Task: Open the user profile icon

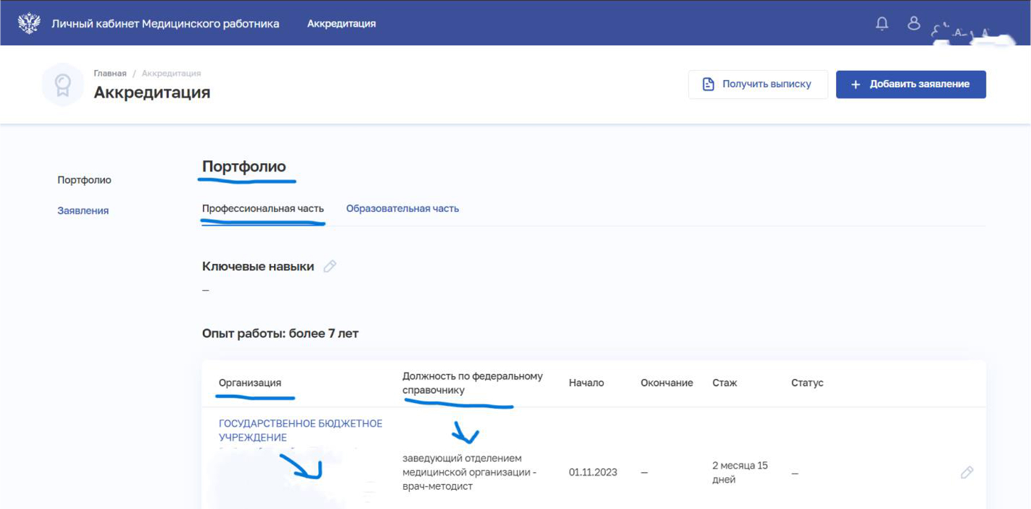Action: point(914,23)
